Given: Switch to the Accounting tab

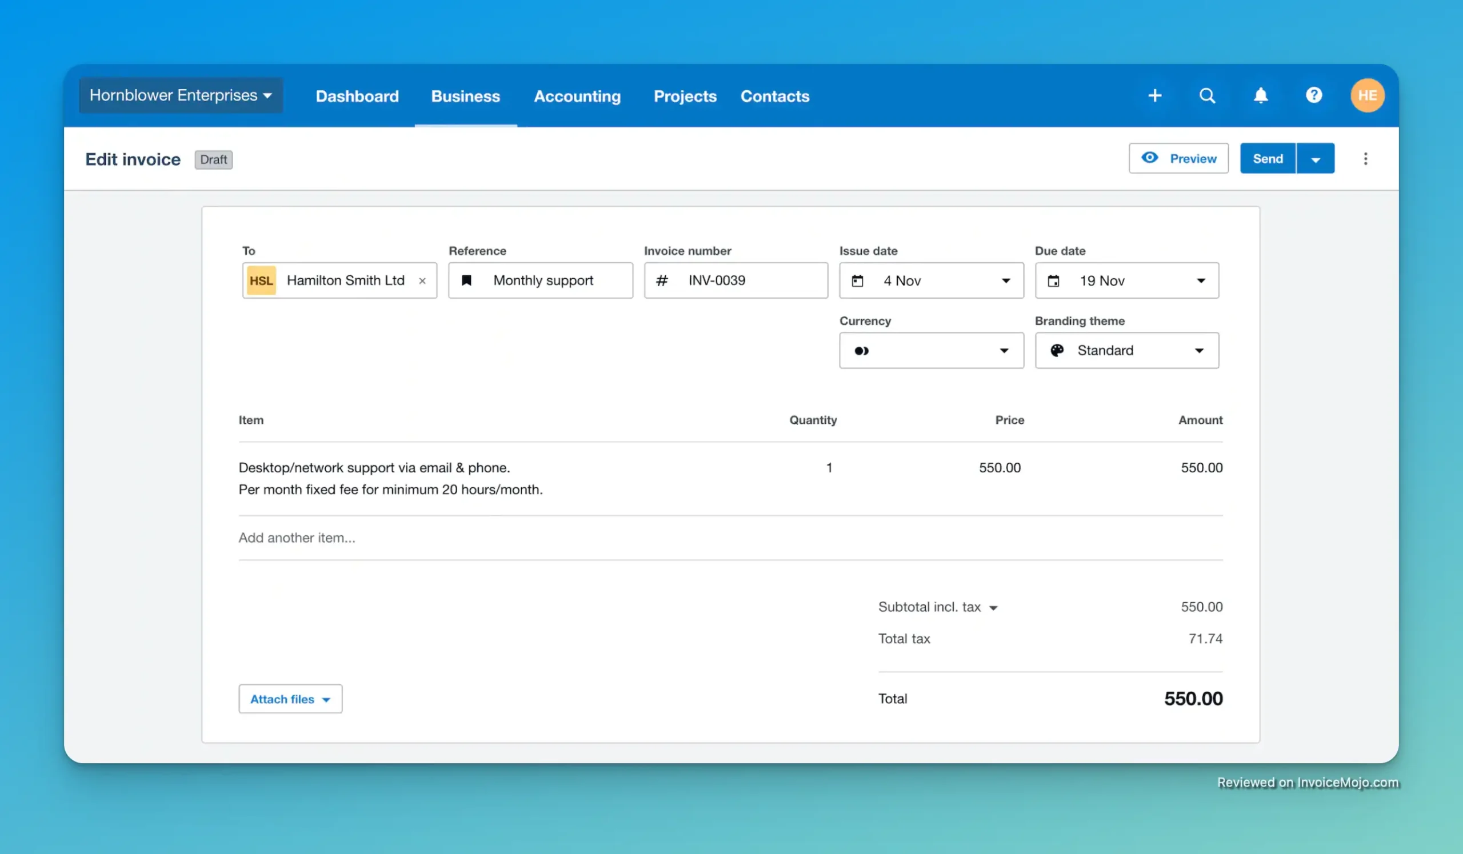Looking at the screenshot, I should tap(577, 97).
